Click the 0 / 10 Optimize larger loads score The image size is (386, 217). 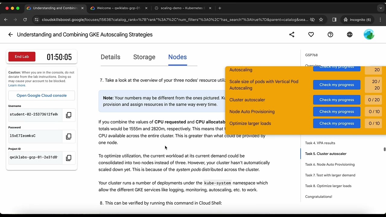click(374, 123)
